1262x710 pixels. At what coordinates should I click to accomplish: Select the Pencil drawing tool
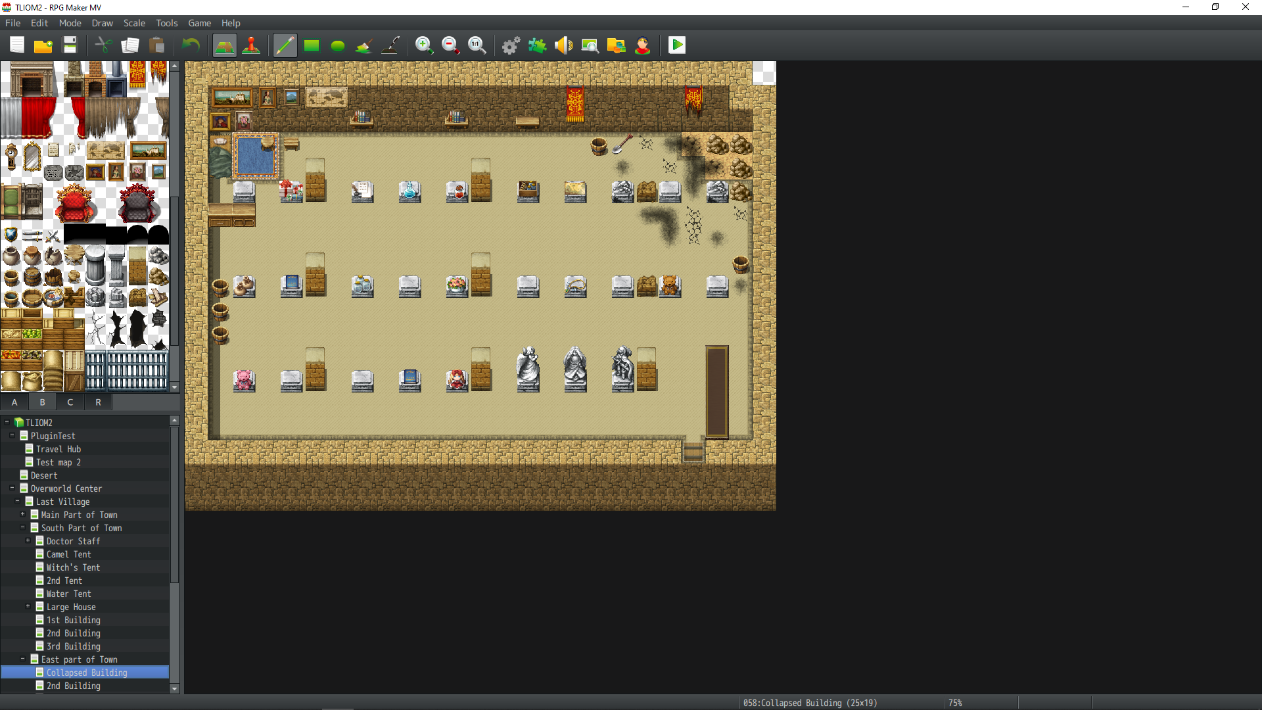(285, 45)
